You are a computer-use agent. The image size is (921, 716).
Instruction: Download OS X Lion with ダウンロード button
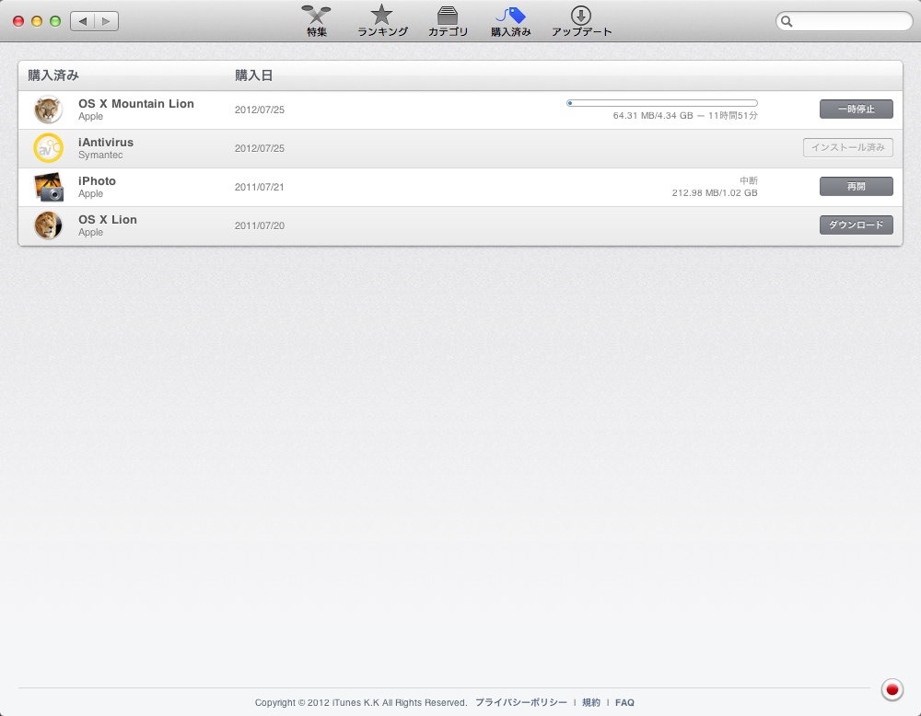point(856,225)
